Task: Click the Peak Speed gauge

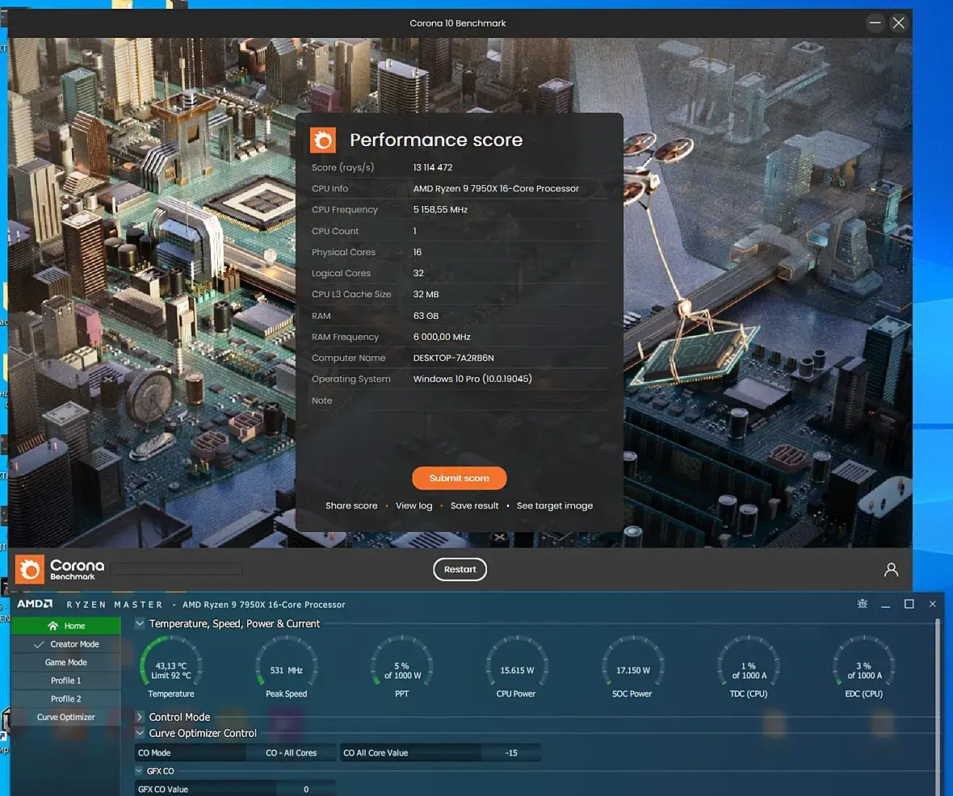Action: click(286, 667)
